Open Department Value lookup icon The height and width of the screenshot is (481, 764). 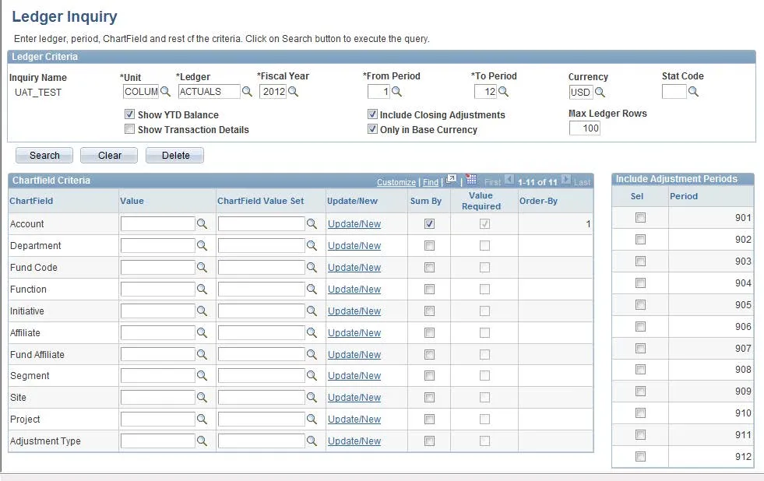[202, 246]
